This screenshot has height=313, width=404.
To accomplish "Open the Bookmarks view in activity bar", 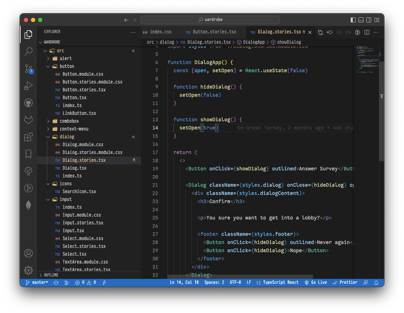I will (x=28, y=154).
